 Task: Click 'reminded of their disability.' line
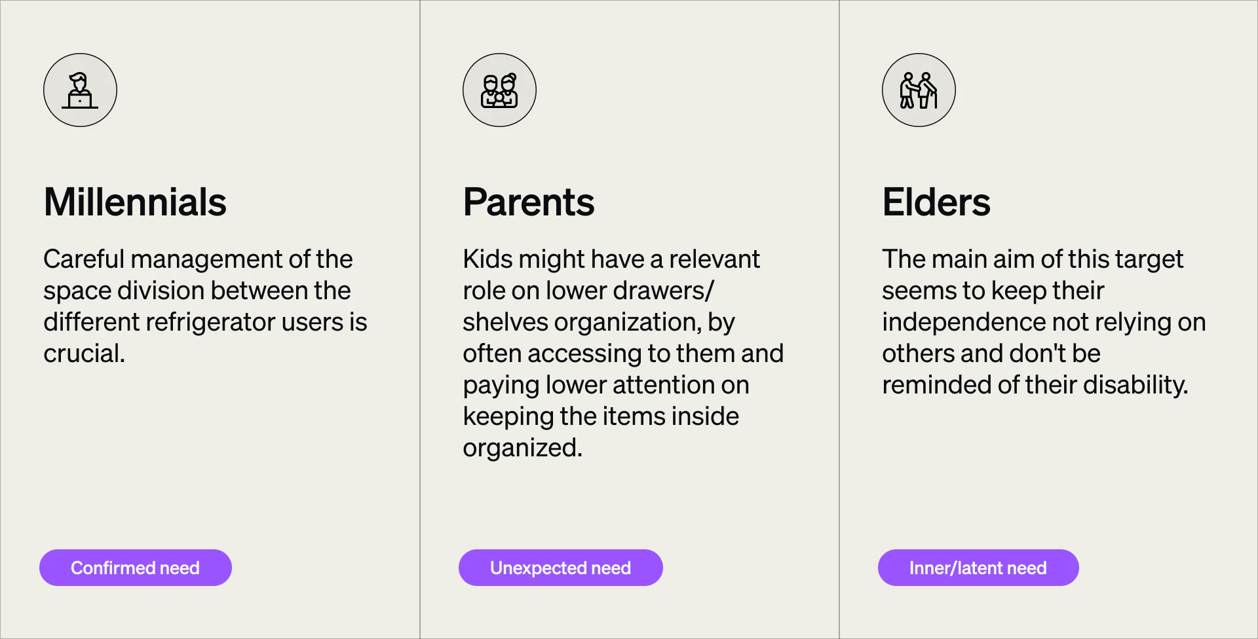coord(1035,385)
